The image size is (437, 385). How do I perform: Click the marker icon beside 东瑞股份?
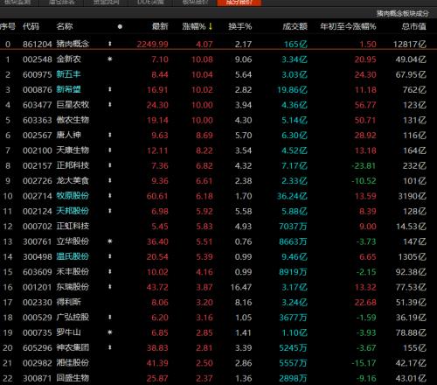110,287
